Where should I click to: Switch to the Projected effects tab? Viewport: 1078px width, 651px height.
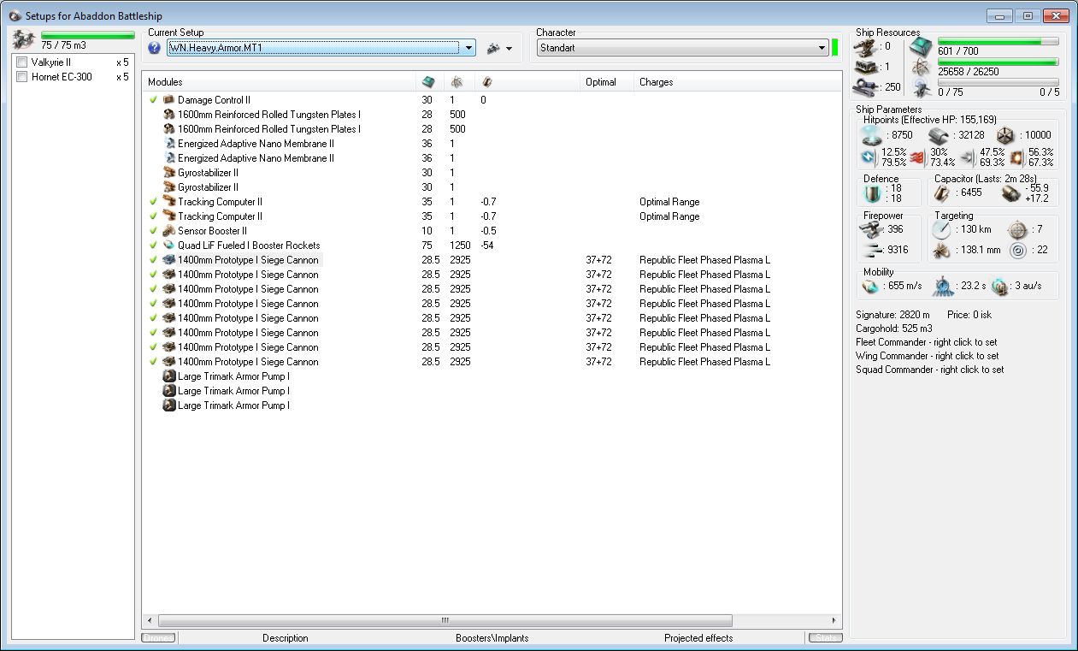(x=698, y=638)
